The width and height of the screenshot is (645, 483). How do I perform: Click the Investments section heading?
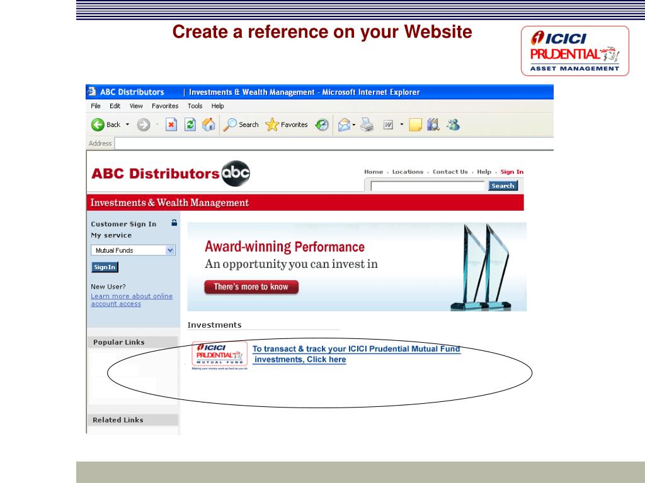click(214, 325)
